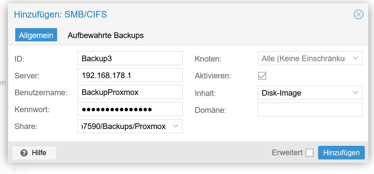Click into the Kennwort password field
The width and height of the screenshot is (374, 174).
pyautogui.click(x=130, y=109)
